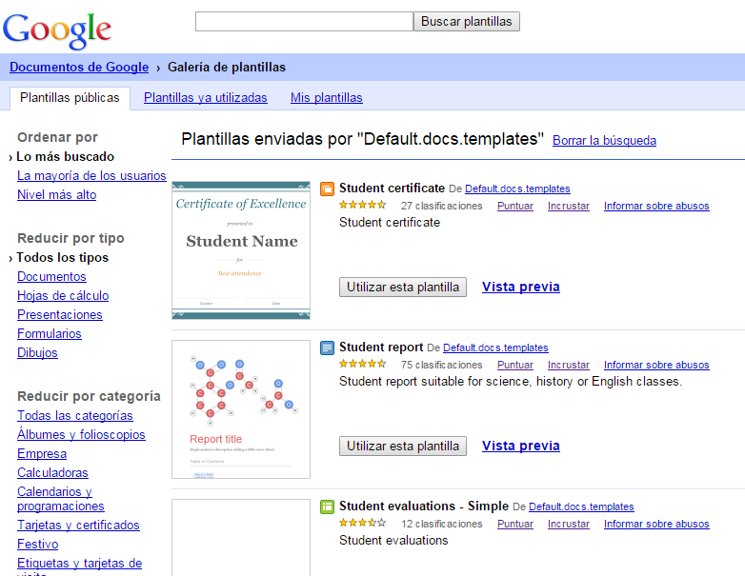Click the 27 clasificaciones text

pos(441,206)
